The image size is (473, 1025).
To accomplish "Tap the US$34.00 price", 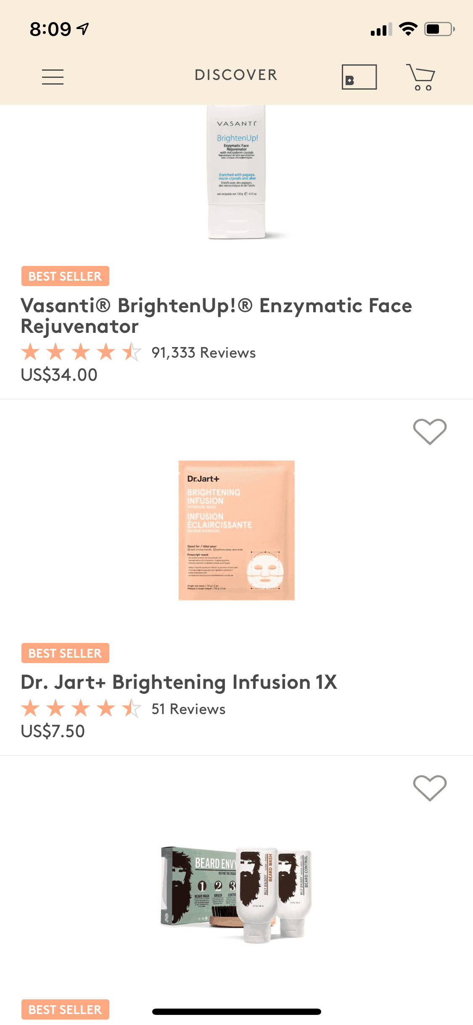I will click(x=59, y=375).
